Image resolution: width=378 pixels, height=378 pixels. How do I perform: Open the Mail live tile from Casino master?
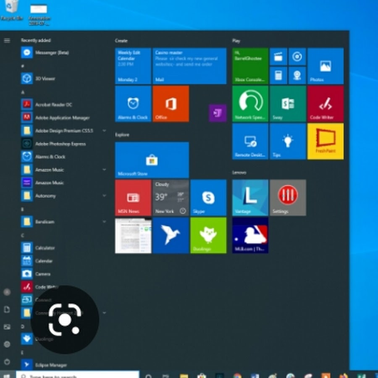[189, 66]
